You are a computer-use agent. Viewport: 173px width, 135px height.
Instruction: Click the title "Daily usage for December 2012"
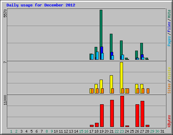[41, 5]
